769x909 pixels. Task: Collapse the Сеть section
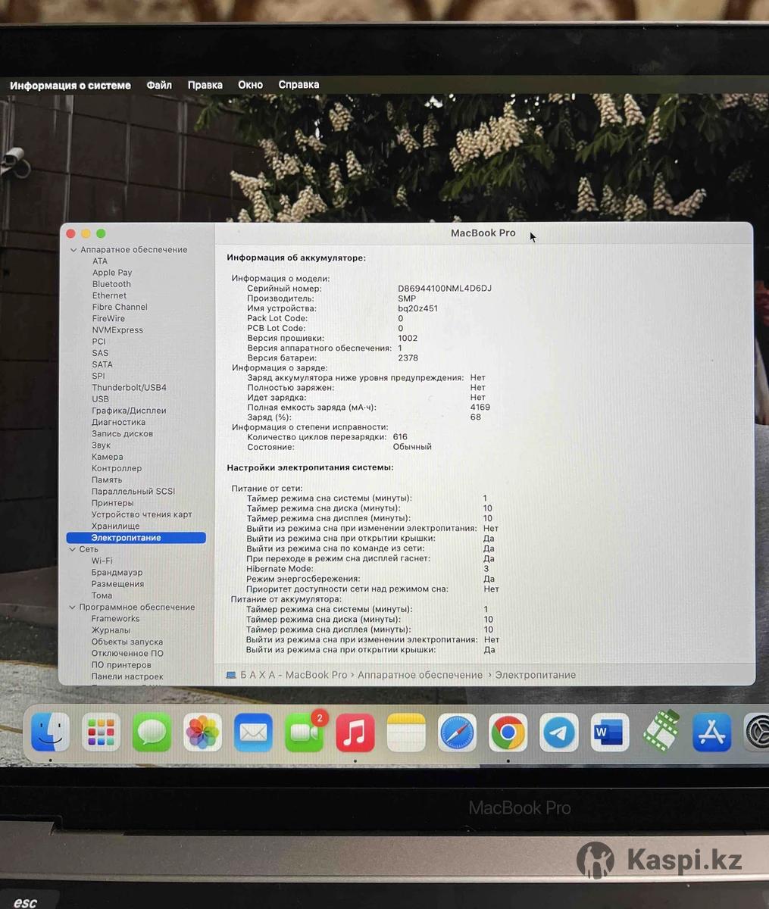coord(73,549)
